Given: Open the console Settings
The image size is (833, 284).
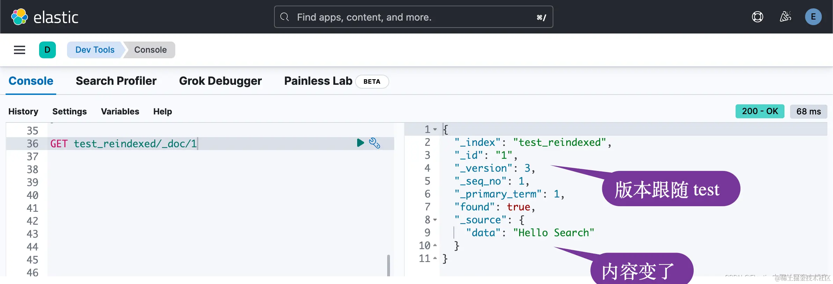Looking at the screenshot, I should pyautogui.click(x=69, y=112).
